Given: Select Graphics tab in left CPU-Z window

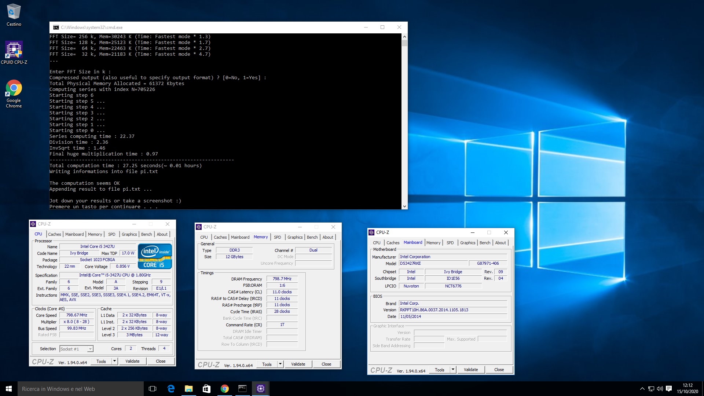Looking at the screenshot, I should coord(129,234).
